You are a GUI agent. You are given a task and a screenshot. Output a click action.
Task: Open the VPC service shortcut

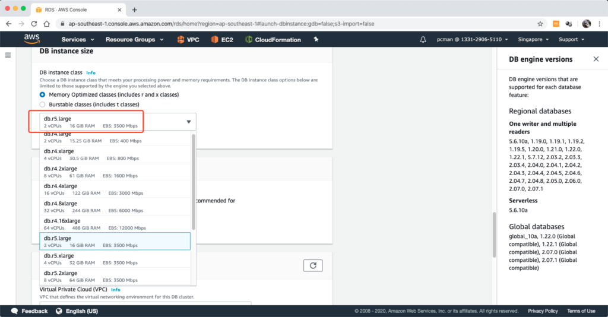tap(187, 40)
